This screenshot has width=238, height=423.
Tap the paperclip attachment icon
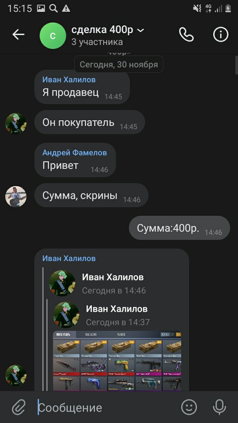click(19, 407)
